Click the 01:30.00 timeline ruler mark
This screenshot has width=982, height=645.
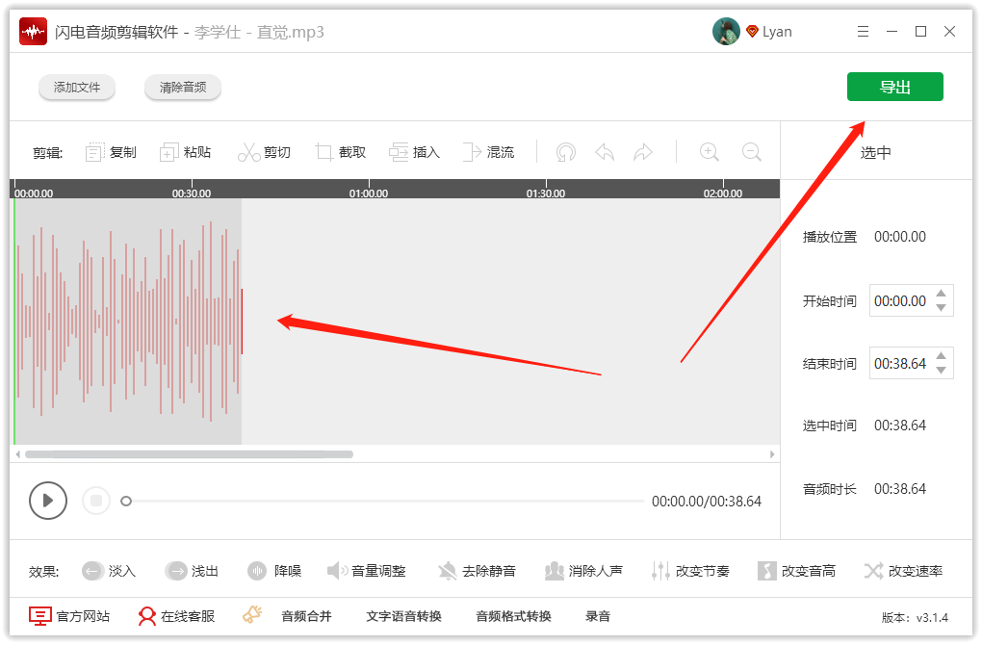546,193
